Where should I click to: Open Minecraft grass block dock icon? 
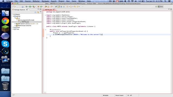(x=5, y=29)
